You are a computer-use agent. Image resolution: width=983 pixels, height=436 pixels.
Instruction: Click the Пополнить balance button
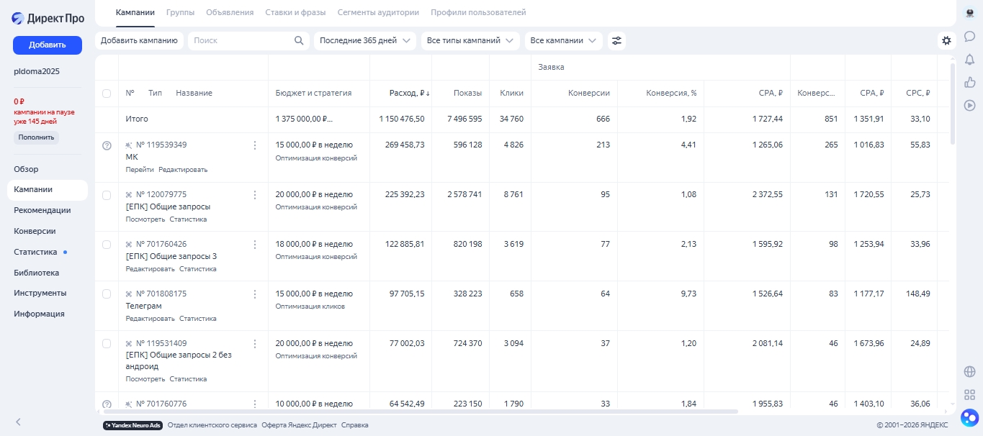[36, 137]
